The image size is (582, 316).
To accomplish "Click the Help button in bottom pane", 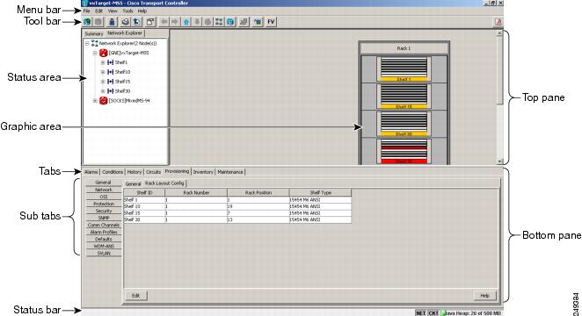I will 484,296.
